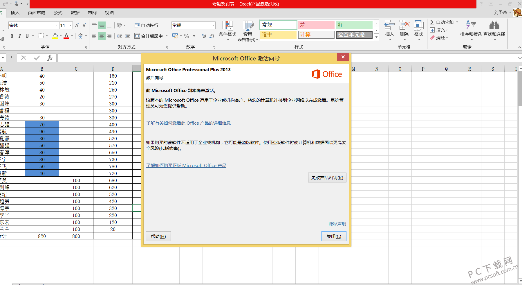
Task: Toggle 自动换行 wrap text
Action: [147, 26]
